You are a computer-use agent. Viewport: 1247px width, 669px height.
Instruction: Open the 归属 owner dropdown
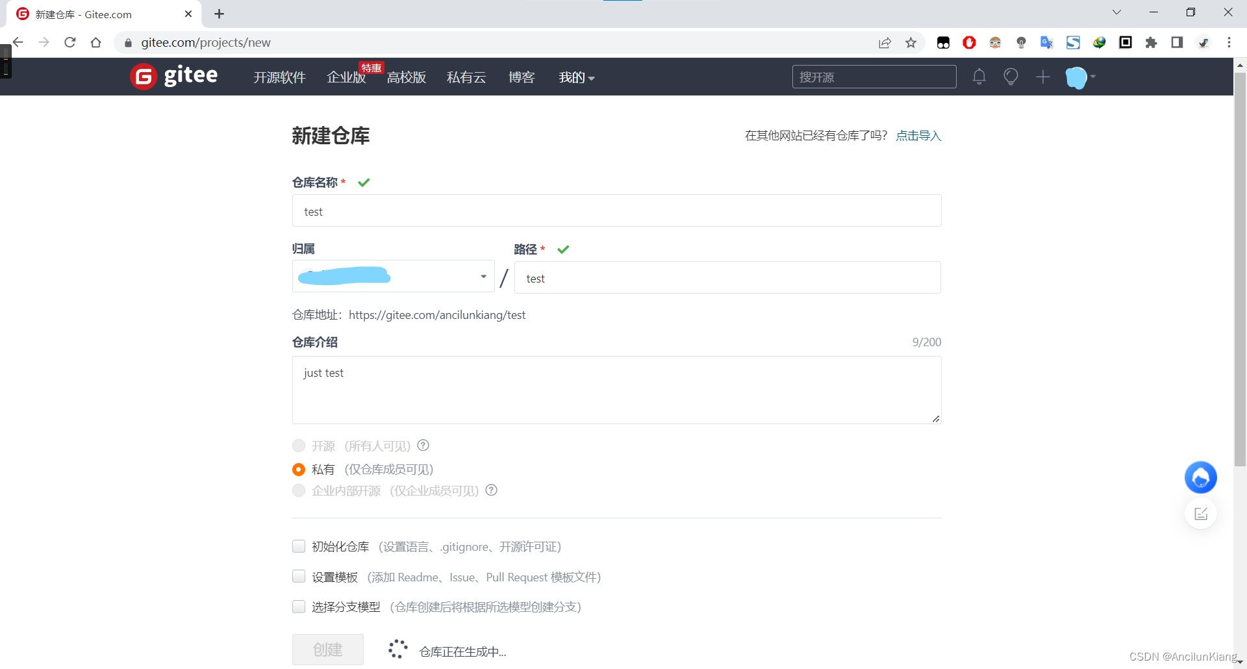click(393, 277)
